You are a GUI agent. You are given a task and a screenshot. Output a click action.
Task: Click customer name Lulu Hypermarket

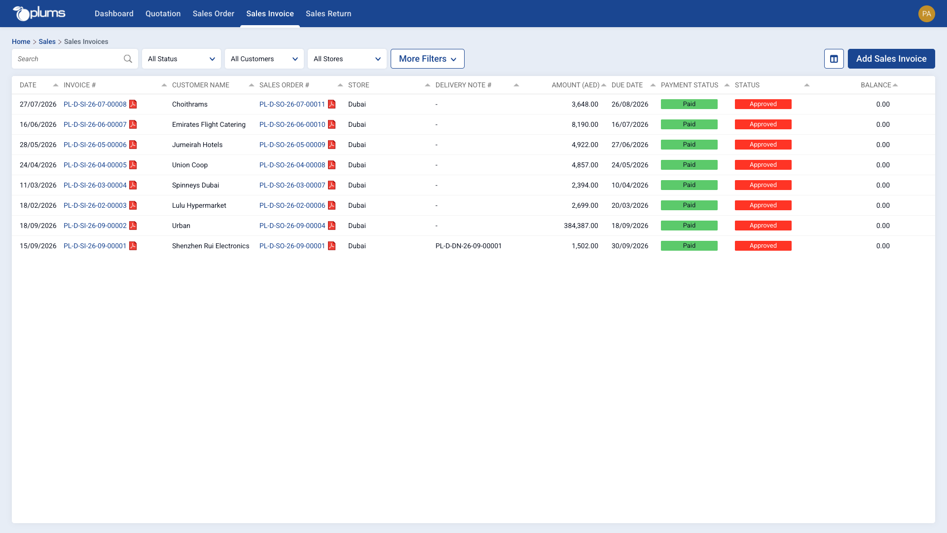coord(199,205)
